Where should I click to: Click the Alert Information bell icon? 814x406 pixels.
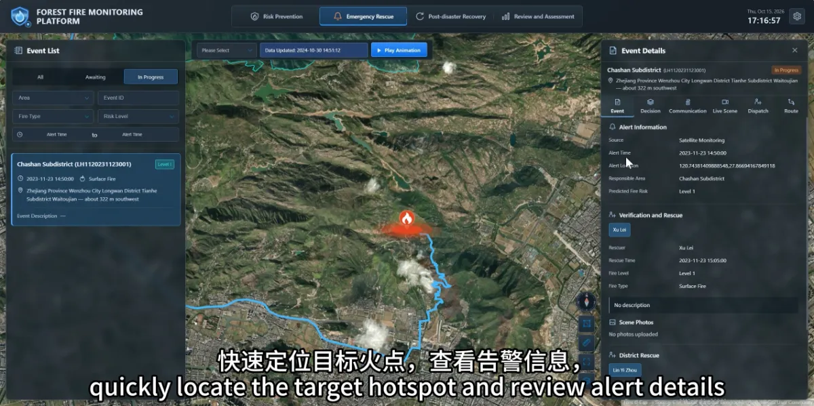pyautogui.click(x=613, y=127)
